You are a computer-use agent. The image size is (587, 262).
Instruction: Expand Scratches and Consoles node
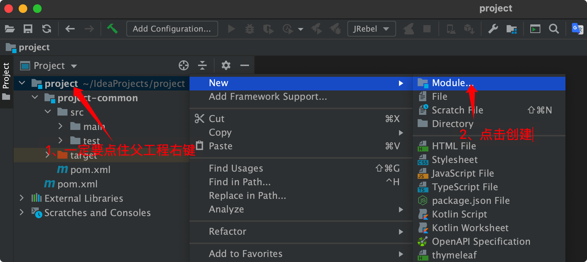coord(22,212)
